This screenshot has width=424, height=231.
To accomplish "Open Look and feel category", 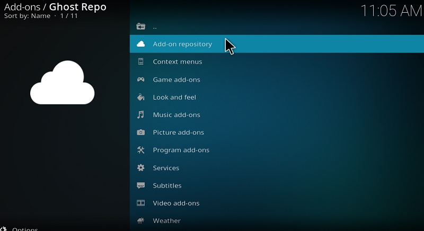I will pos(277,97).
